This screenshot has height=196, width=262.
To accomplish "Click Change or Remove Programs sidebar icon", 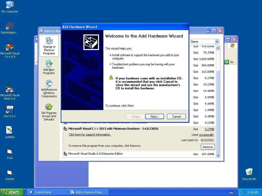I will point(49,46).
